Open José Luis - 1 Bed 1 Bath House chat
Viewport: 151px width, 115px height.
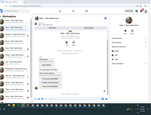(15, 77)
